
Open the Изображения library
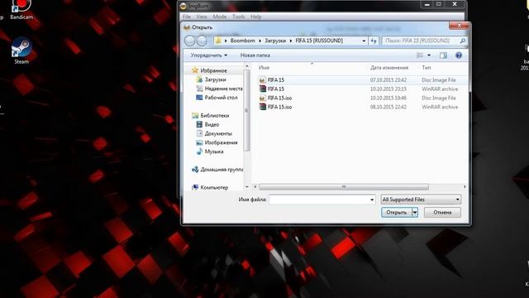(x=221, y=142)
